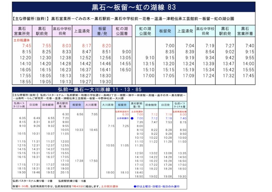Image resolution: width=272 pixels, height=192 pixels.
Task: Select the 12:38 time cell
Action: pyautogui.click(x=65, y=58)
